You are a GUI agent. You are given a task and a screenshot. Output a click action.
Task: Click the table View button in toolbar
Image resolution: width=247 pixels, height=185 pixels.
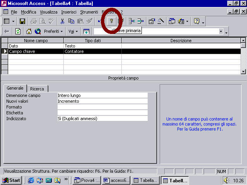(x=7, y=21)
